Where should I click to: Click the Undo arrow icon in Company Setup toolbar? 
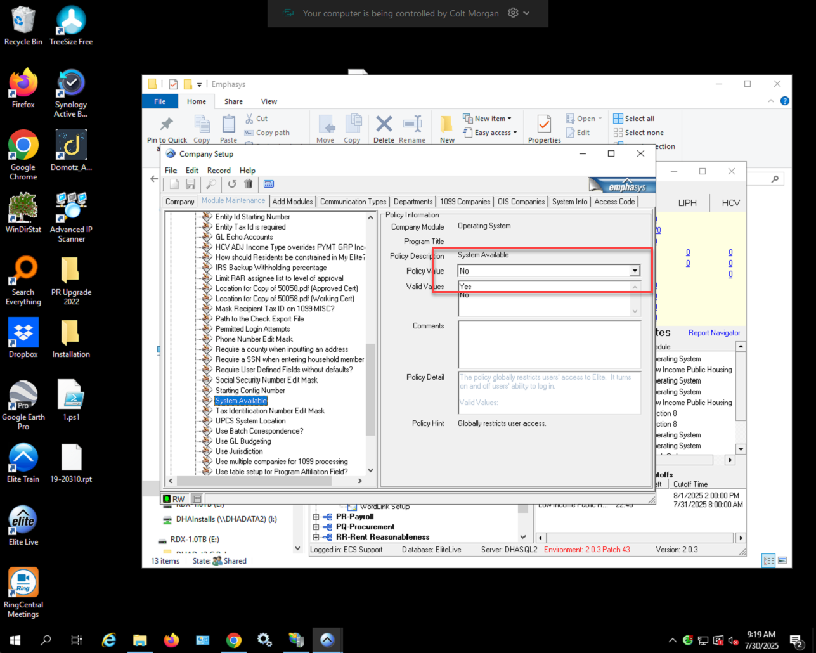click(x=232, y=184)
